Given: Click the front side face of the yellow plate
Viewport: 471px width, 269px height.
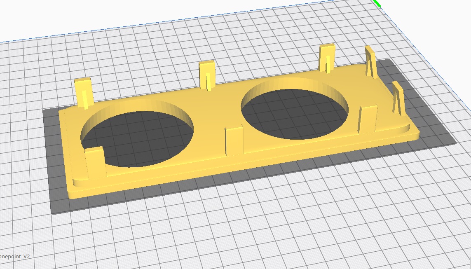Looking at the screenshot, I should point(247,168).
